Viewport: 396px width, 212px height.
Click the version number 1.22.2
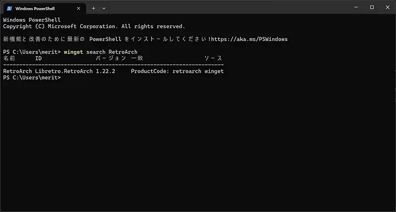(x=105, y=71)
